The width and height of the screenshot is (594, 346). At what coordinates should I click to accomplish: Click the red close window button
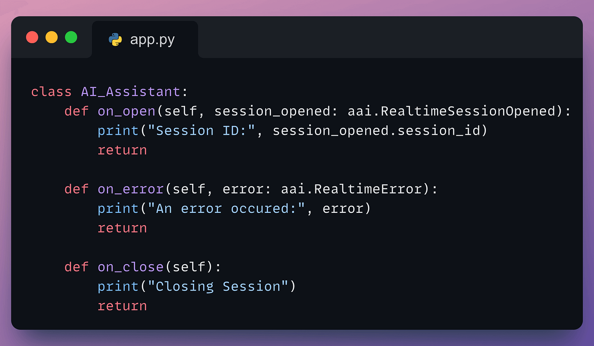click(32, 37)
